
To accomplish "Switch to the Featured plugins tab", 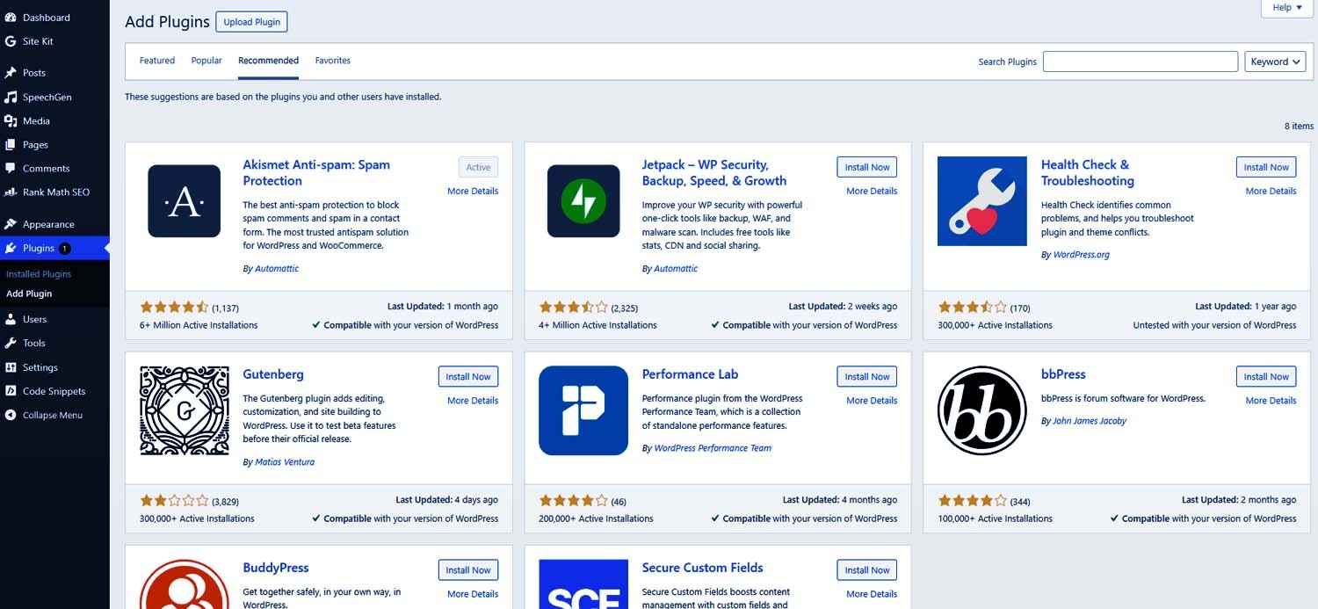I will [x=156, y=61].
